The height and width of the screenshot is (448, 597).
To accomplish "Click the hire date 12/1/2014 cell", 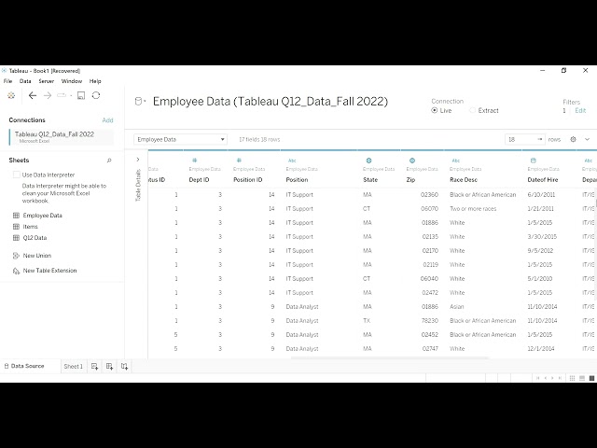I will pos(541,348).
